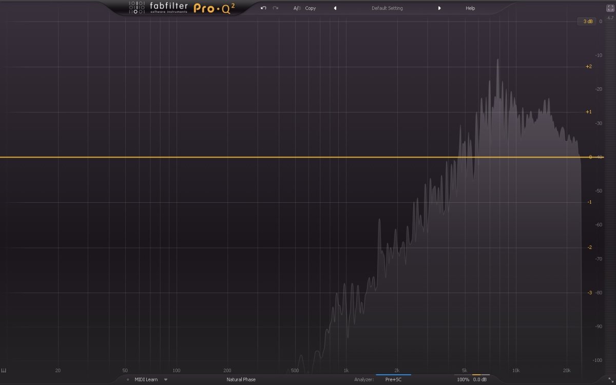
Task: Click the FabFilter Pro-Q 2 logo
Action: coord(181,8)
